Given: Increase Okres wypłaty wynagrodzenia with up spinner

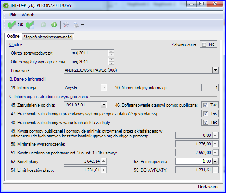Looking at the screenshot, I should coord(111,60).
